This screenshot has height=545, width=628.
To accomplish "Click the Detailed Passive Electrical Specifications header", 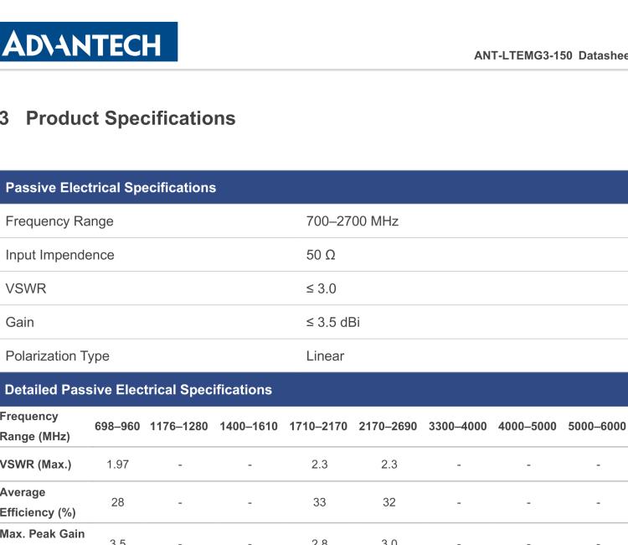I will (x=138, y=390).
